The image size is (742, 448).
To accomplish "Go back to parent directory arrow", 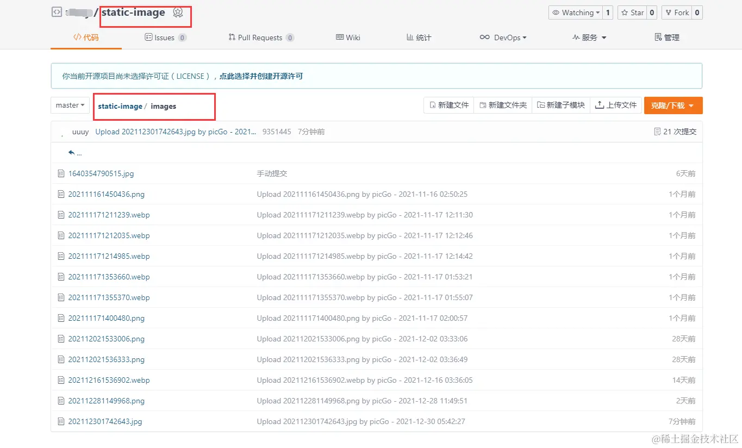I will [x=75, y=153].
